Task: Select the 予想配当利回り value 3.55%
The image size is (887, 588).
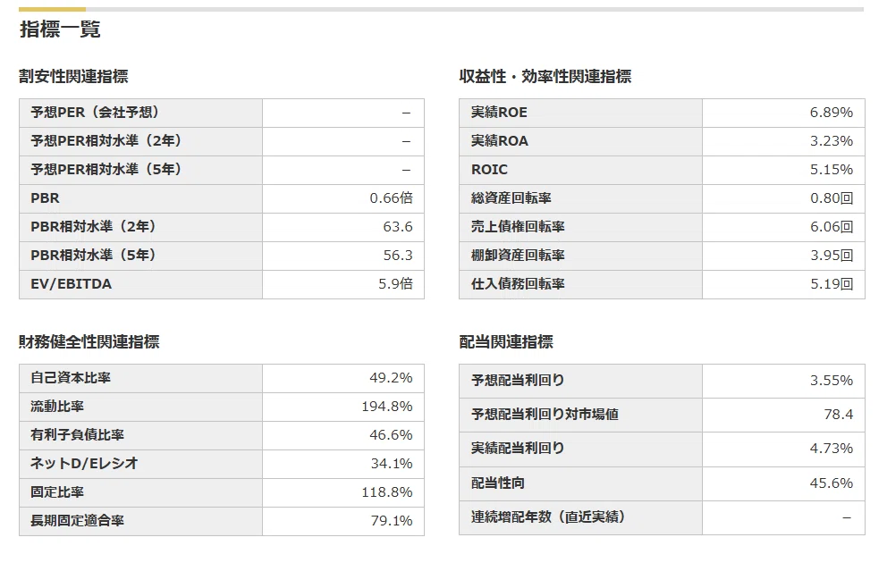Action: (831, 381)
